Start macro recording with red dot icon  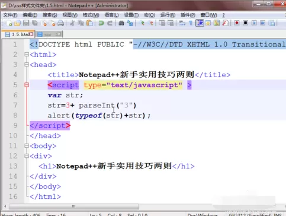237,23
